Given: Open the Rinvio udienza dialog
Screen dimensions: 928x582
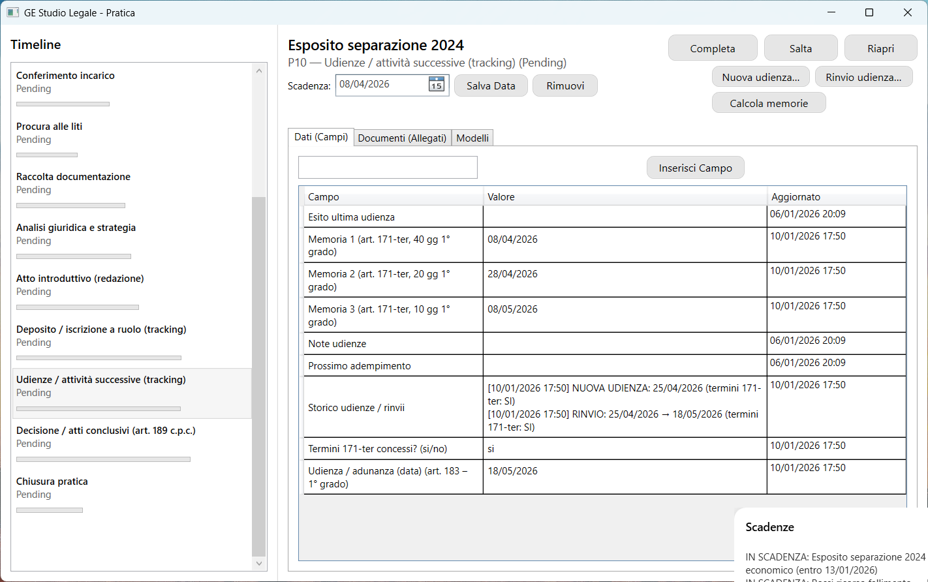Looking at the screenshot, I should (863, 77).
